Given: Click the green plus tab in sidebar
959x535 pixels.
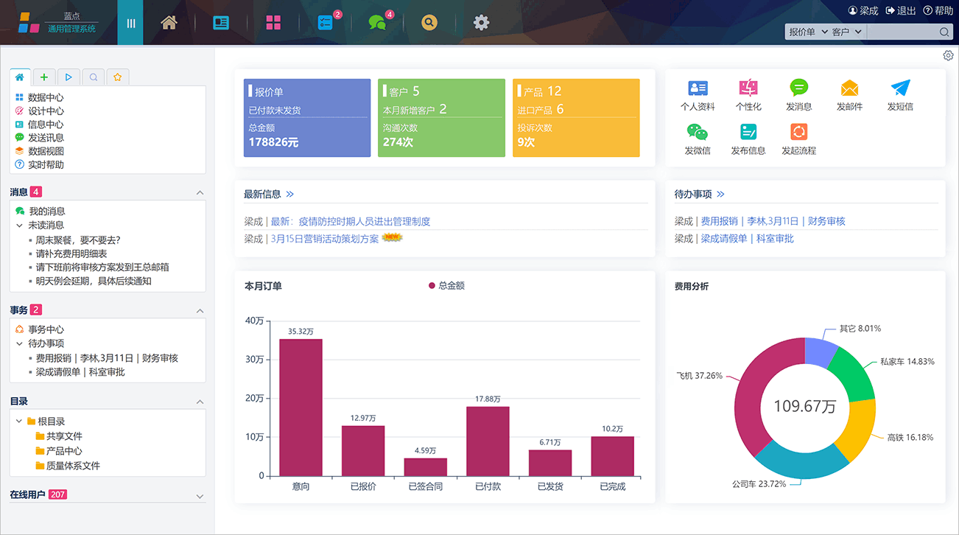Looking at the screenshot, I should pos(44,77).
